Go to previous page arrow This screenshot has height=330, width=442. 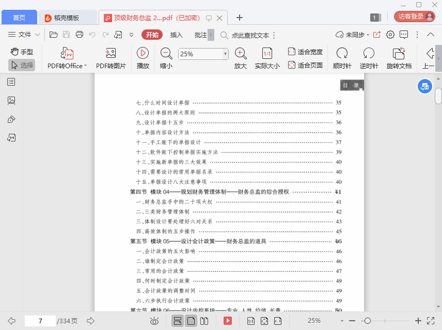pos(11,321)
